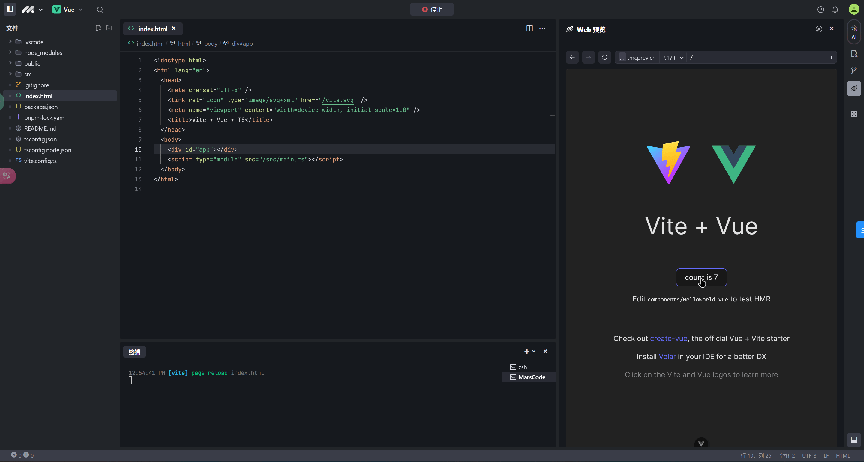Click the translate floating button
Viewport: 864px width, 462px height.
[x=7, y=176]
